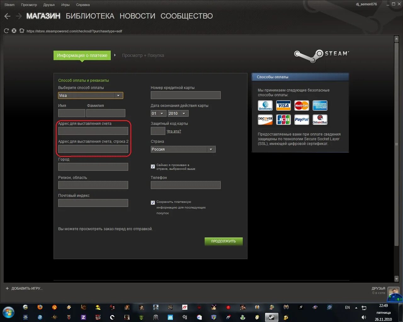Screen dimensions: 403x322
Task: Open the Steam menu
Action: pos(9,5)
